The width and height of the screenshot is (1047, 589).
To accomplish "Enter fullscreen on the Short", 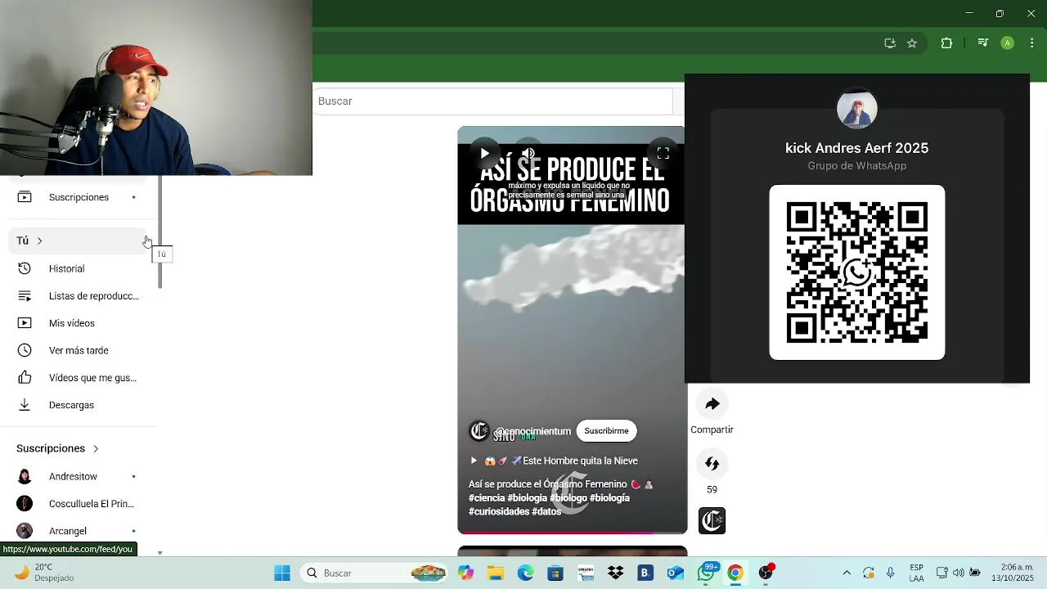I will coord(663,153).
